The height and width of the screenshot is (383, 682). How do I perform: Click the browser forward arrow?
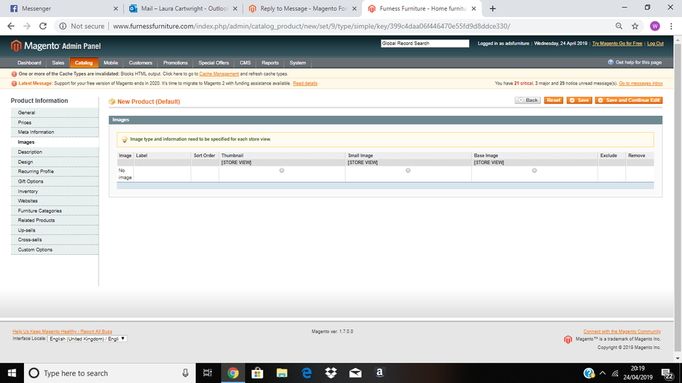27,26
